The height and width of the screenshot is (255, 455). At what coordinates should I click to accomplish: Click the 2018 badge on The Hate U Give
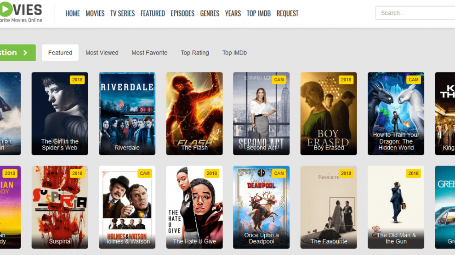(x=212, y=173)
